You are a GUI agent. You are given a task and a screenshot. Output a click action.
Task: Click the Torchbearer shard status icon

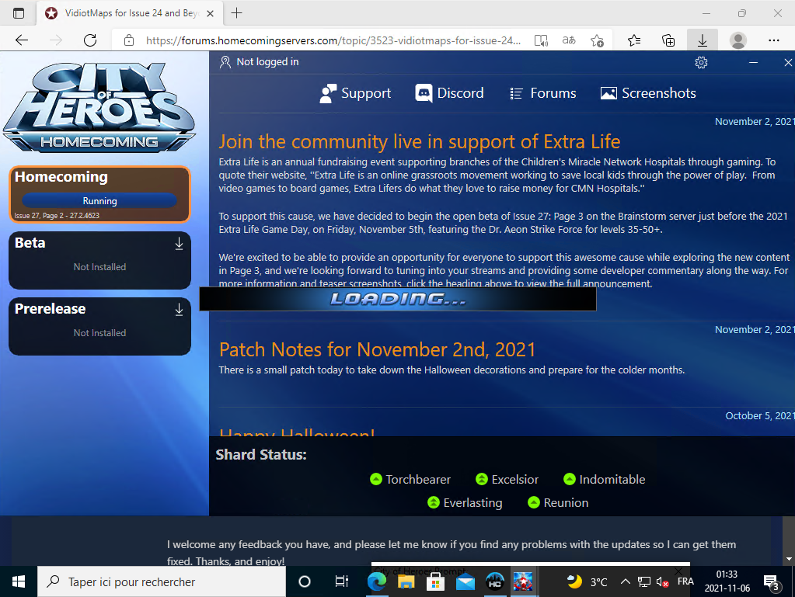click(x=375, y=479)
